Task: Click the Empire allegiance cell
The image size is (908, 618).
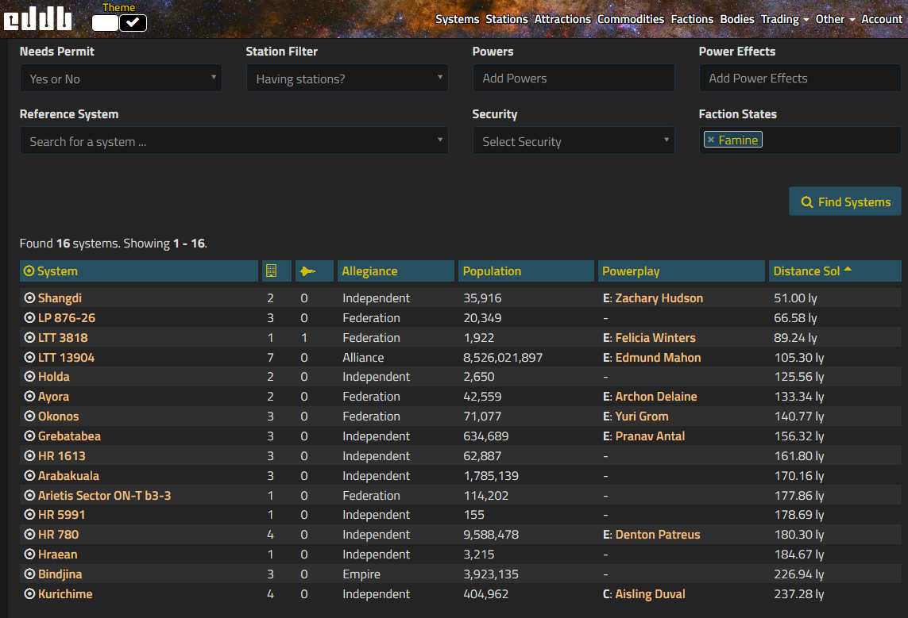Action: pos(361,574)
